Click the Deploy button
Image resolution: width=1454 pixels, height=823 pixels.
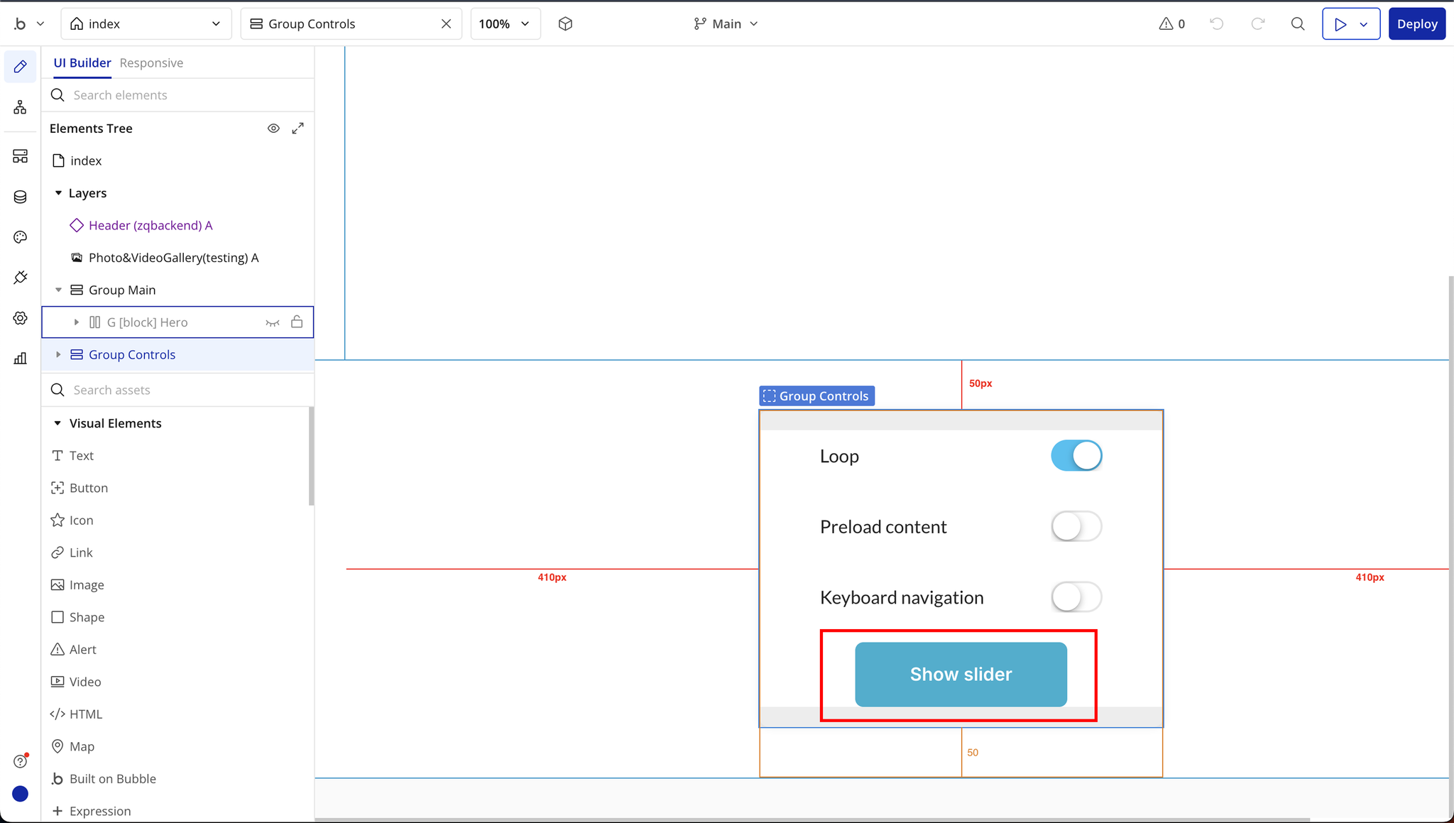1416,24
